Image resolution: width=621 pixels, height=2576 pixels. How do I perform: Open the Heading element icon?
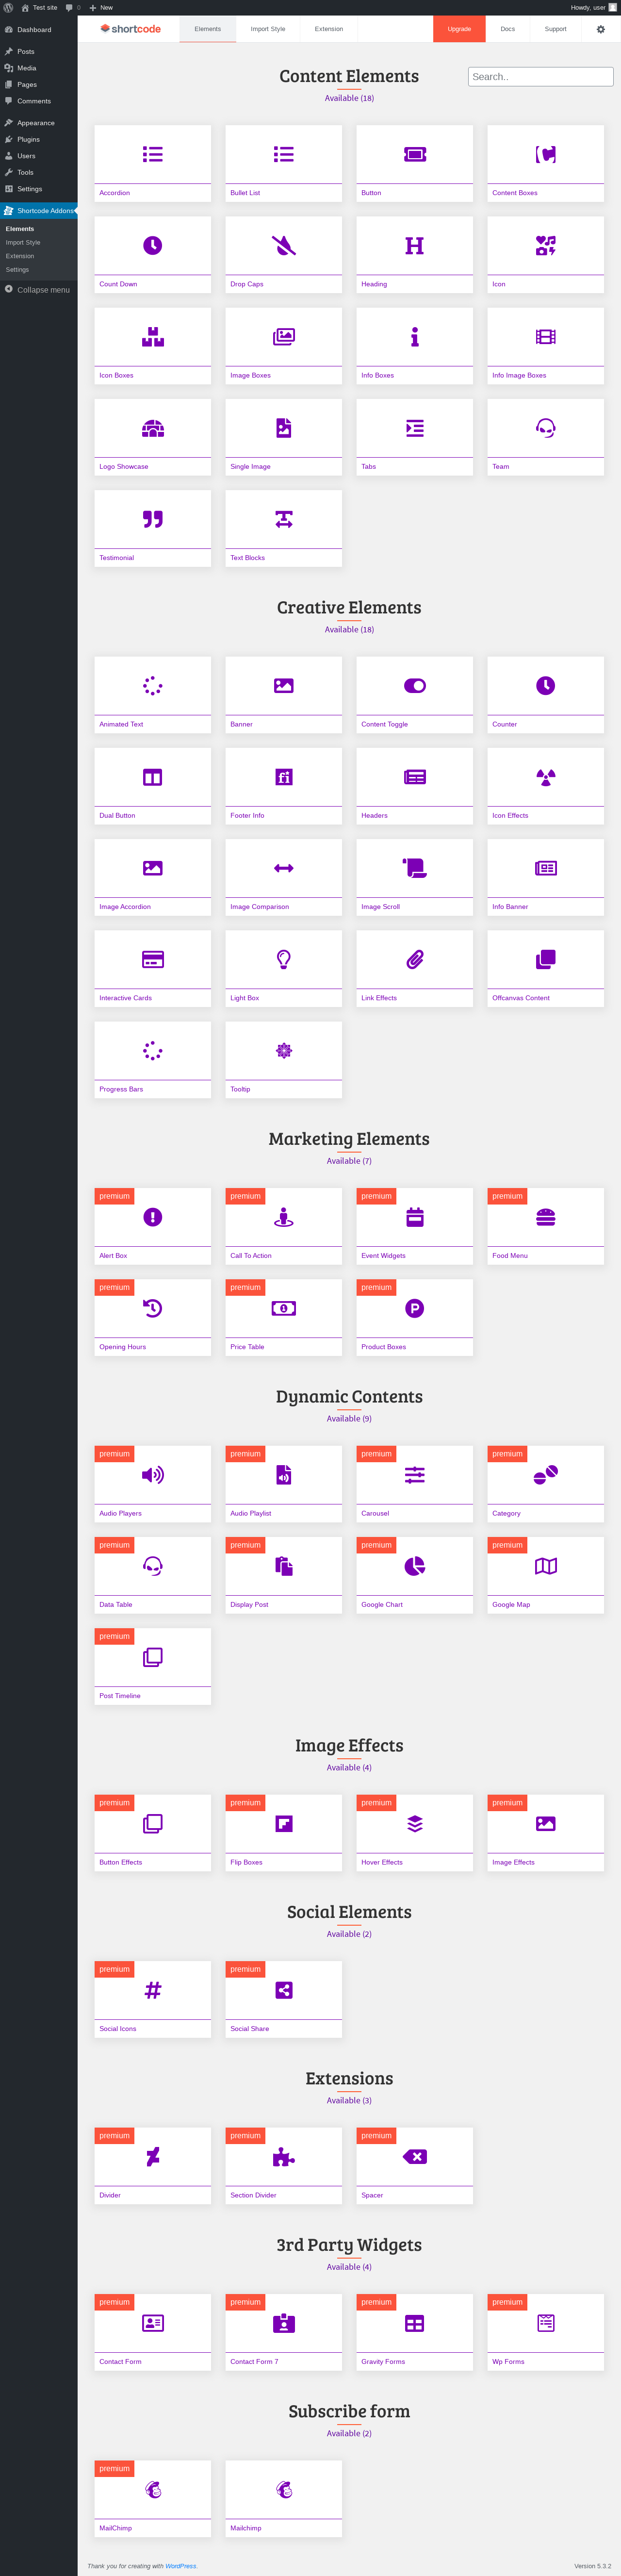[x=414, y=245]
